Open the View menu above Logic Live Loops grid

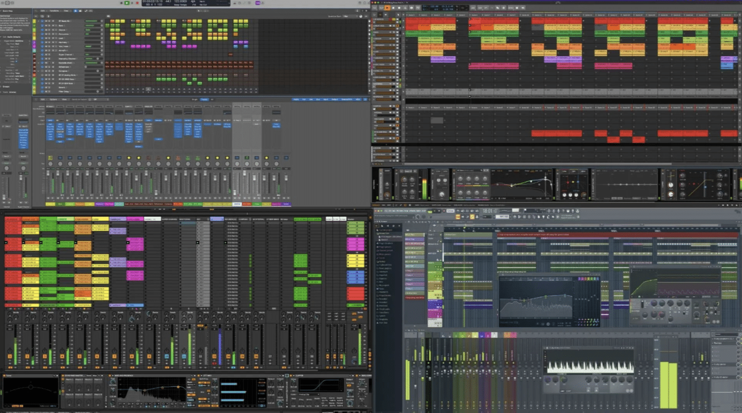click(66, 11)
